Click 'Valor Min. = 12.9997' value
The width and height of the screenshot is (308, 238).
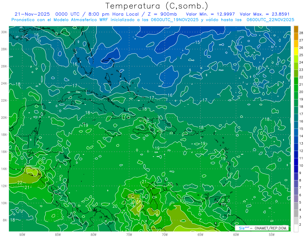tap(210, 14)
